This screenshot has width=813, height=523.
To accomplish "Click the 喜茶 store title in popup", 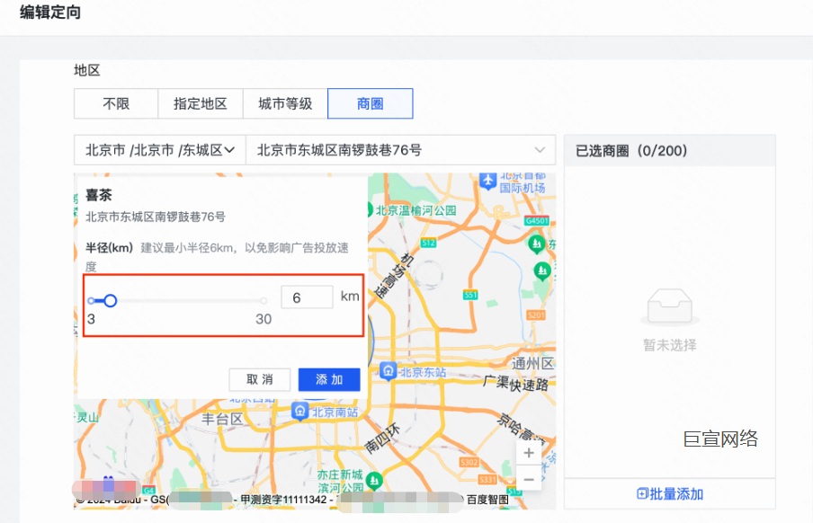I will tap(99, 195).
